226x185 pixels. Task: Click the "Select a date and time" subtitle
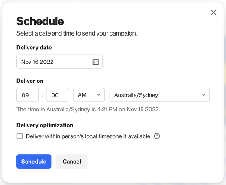click(x=77, y=33)
